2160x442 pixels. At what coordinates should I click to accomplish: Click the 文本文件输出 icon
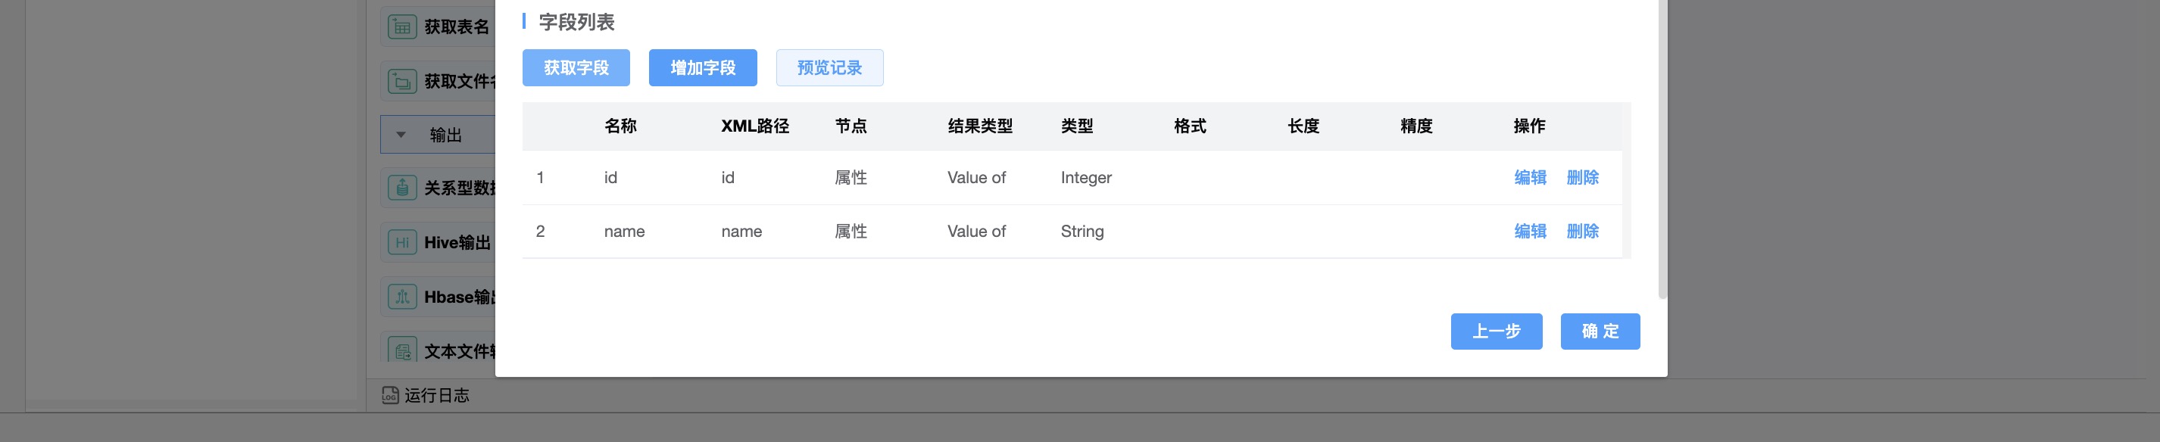[x=401, y=350]
